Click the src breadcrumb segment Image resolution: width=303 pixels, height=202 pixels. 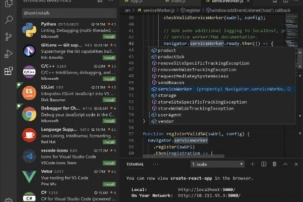[x=128, y=10]
